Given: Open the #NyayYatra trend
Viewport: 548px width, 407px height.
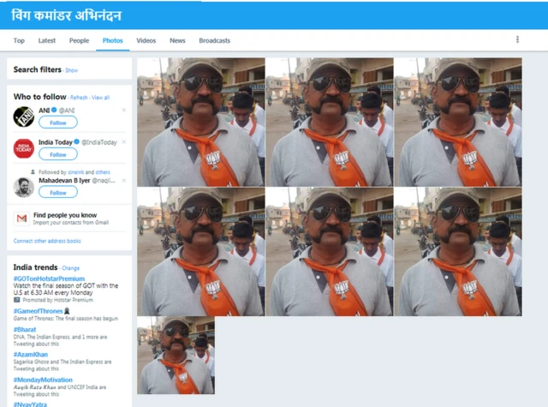Looking at the screenshot, I should pyautogui.click(x=30, y=404).
